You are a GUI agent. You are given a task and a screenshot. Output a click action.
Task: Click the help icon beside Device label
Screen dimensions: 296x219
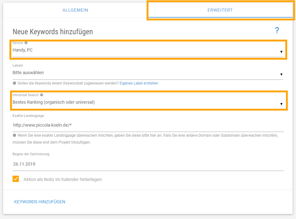coord(26,43)
